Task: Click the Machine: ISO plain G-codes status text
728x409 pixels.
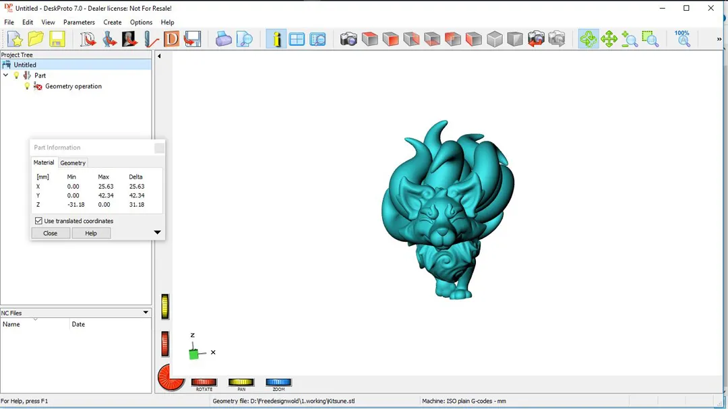Action: [x=464, y=401]
